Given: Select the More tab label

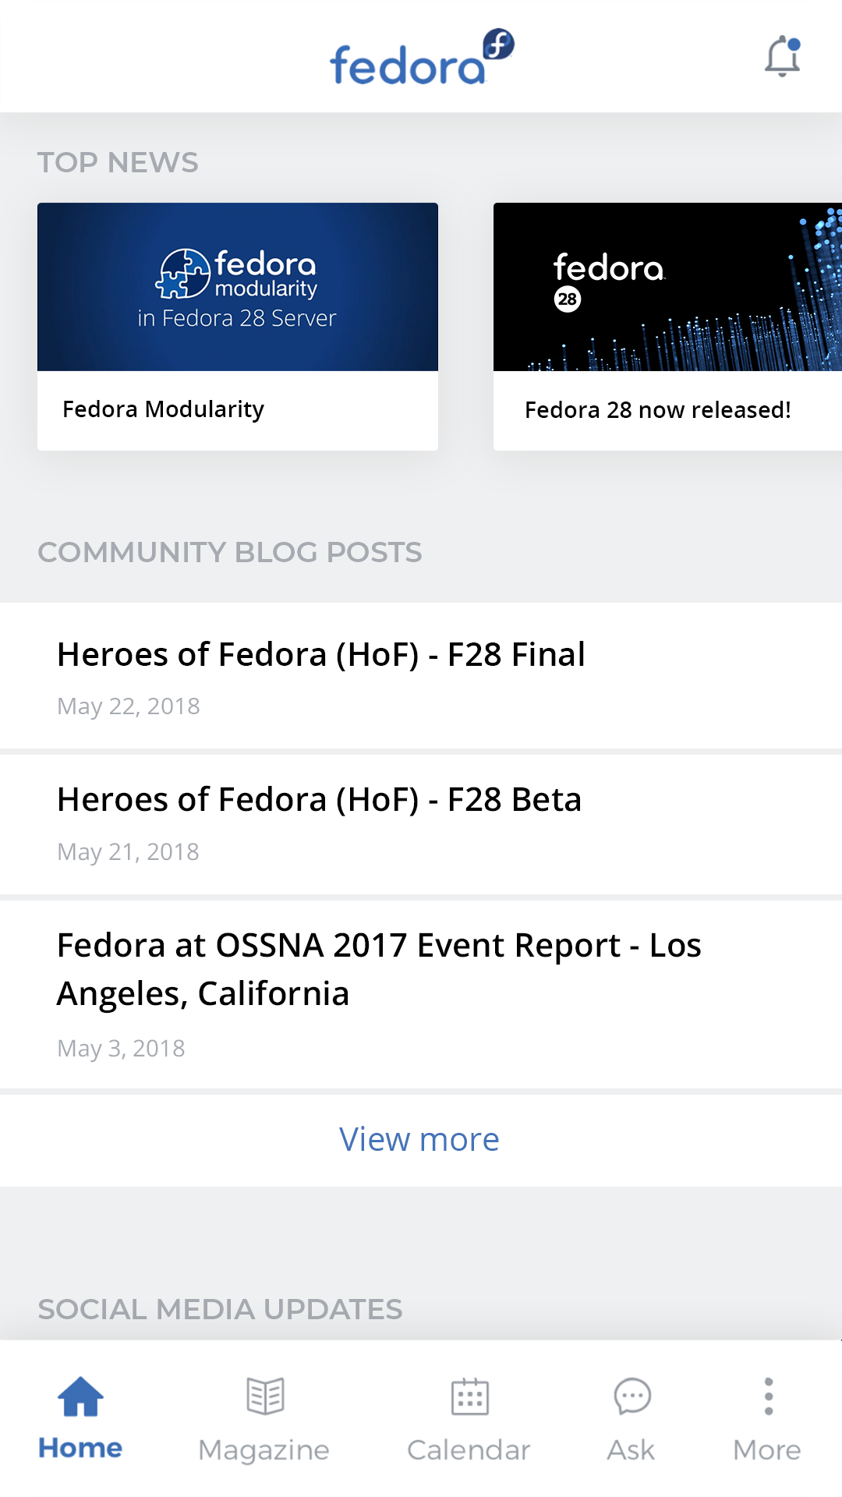Looking at the screenshot, I should tap(767, 1450).
